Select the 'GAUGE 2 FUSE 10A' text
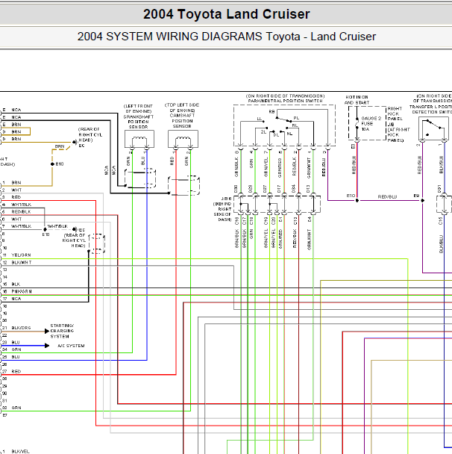452x454 pixels. (x=371, y=124)
